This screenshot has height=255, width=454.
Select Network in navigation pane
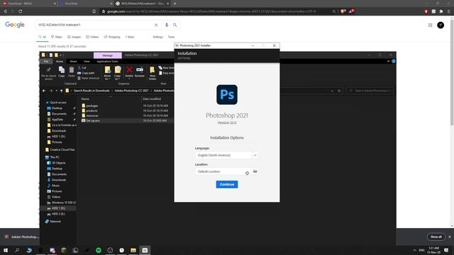click(x=55, y=222)
